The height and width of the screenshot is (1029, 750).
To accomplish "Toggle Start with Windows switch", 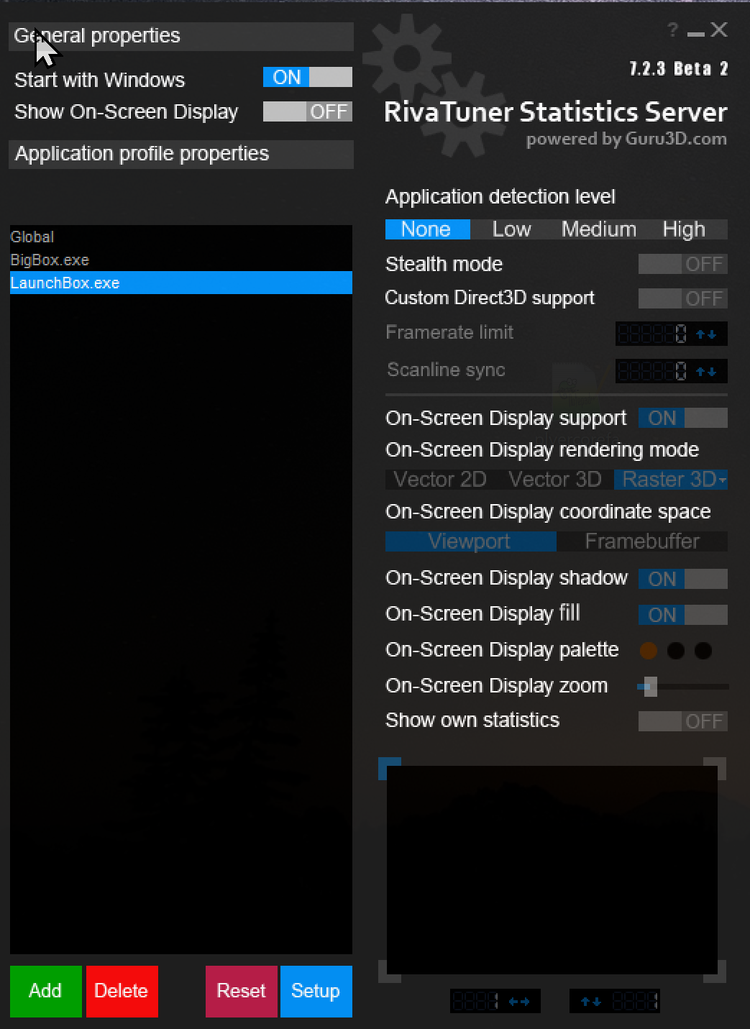I will click(x=308, y=78).
